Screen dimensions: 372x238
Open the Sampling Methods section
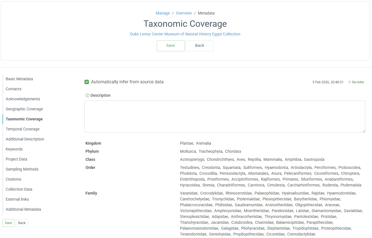point(22,169)
